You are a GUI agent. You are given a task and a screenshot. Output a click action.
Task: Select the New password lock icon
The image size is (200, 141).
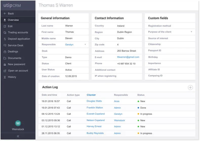pyautogui.click(x=5, y=64)
